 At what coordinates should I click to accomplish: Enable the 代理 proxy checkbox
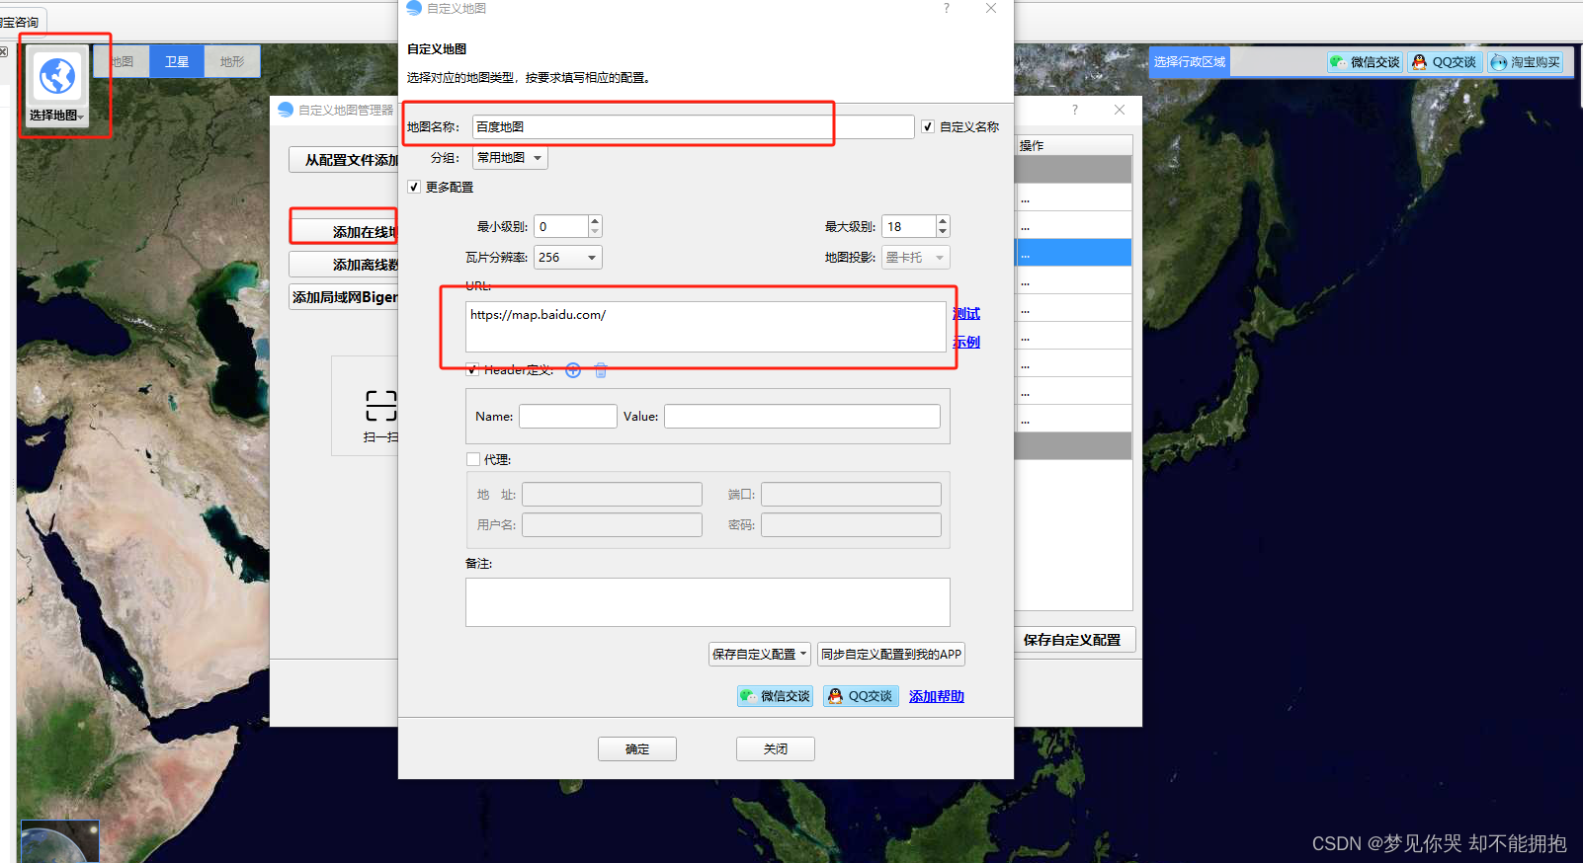[x=473, y=459]
